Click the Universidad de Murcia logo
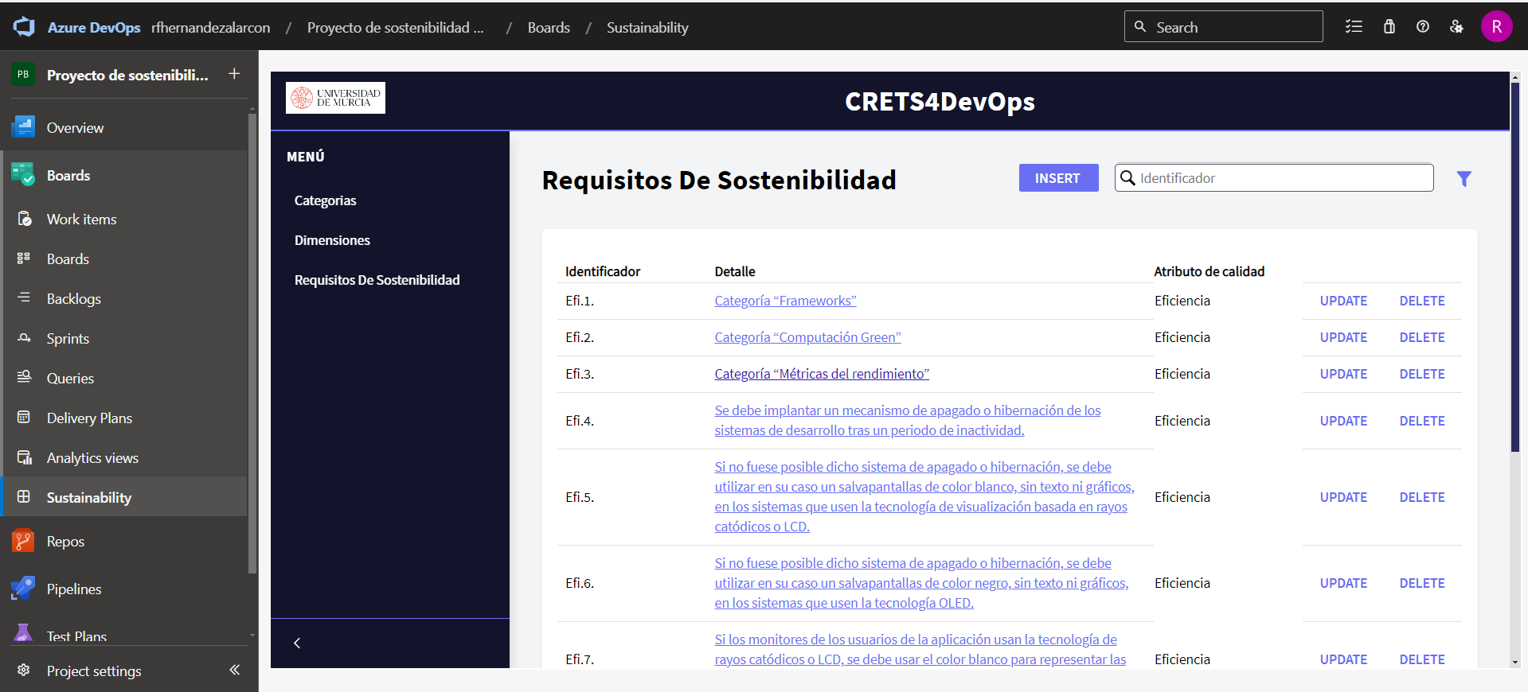Viewport: 1528px width, 692px height. pos(335,98)
